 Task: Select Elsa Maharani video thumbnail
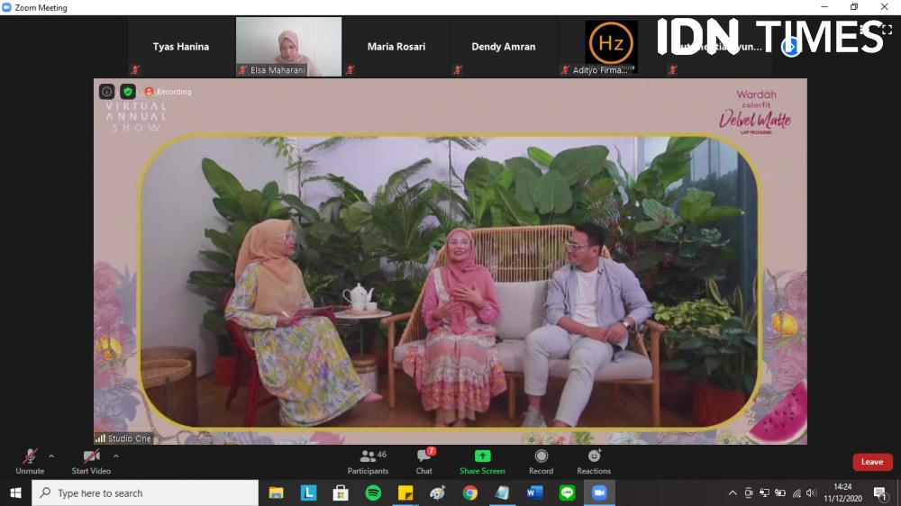pos(288,47)
